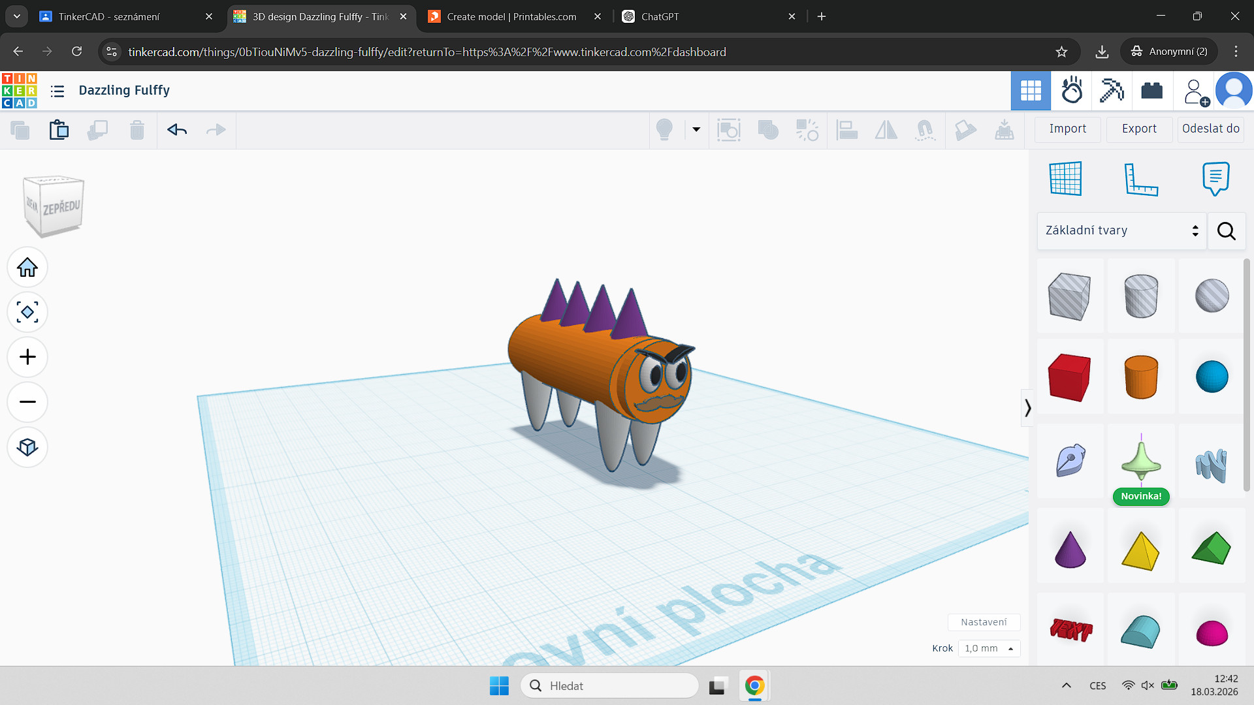Open the Align tool
The image size is (1254, 705).
pyautogui.click(x=847, y=130)
